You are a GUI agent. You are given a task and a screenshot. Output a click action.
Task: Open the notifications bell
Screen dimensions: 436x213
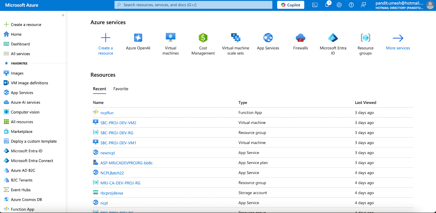(x=327, y=5)
